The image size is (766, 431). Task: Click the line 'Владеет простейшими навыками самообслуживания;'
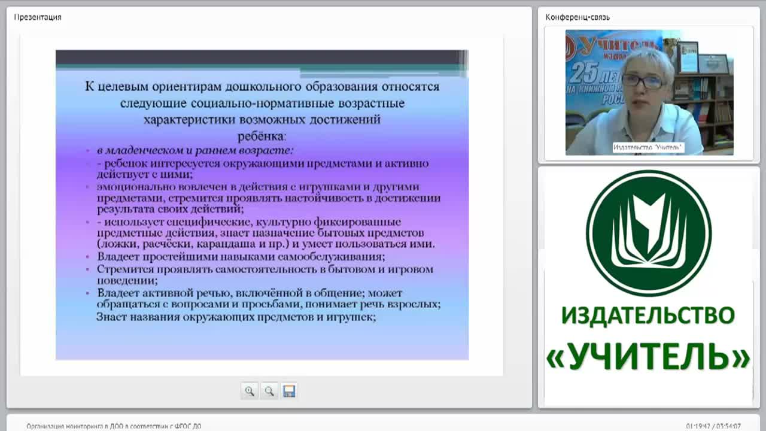tap(241, 257)
